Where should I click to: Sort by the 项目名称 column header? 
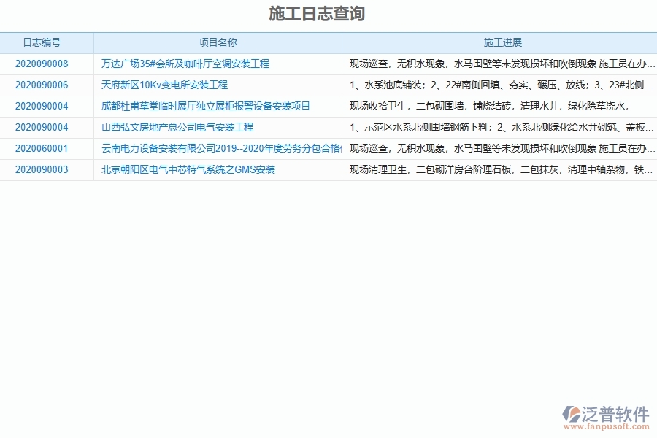click(x=218, y=42)
